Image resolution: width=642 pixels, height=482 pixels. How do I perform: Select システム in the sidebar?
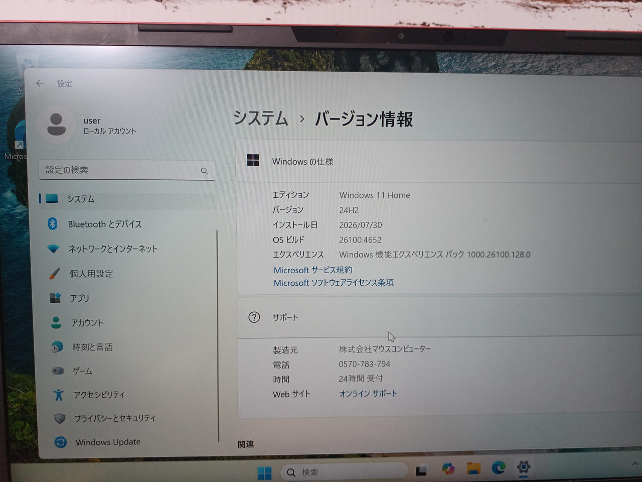click(x=127, y=199)
